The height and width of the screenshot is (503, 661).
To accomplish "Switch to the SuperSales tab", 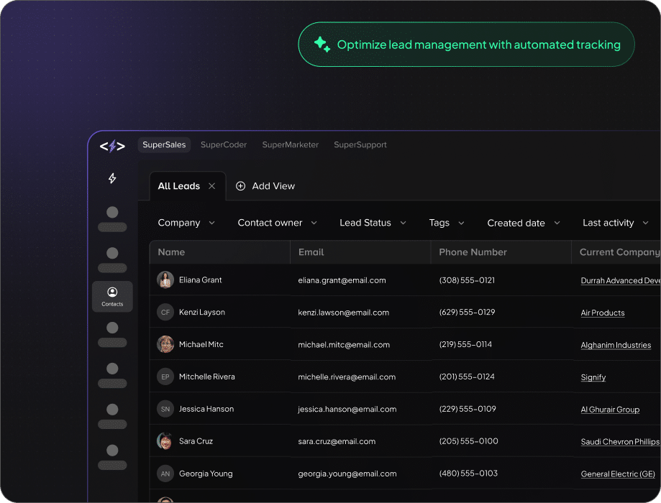I will (164, 144).
